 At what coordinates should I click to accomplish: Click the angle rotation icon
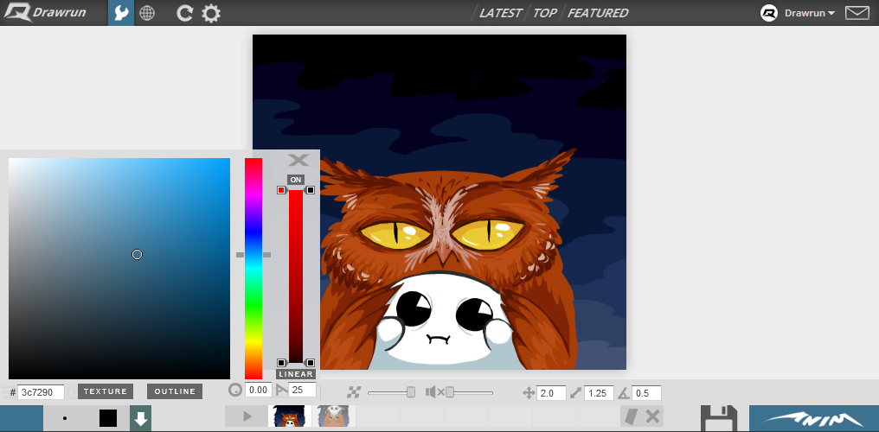pos(624,393)
